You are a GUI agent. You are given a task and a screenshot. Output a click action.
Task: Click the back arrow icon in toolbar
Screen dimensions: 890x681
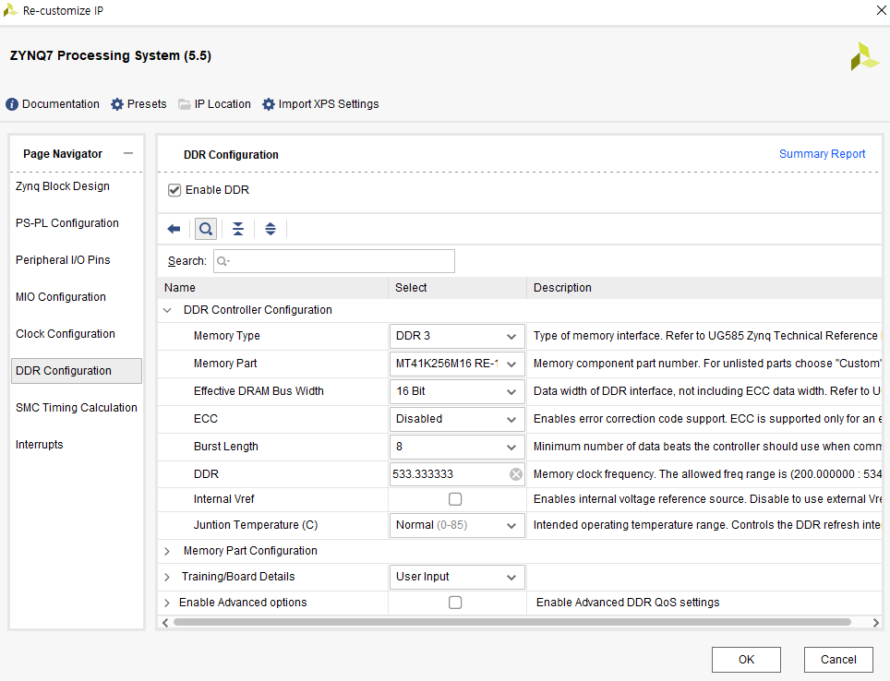coord(174,229)
